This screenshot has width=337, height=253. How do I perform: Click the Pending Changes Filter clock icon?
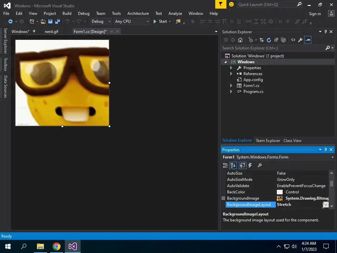click(x=250, y=40)
